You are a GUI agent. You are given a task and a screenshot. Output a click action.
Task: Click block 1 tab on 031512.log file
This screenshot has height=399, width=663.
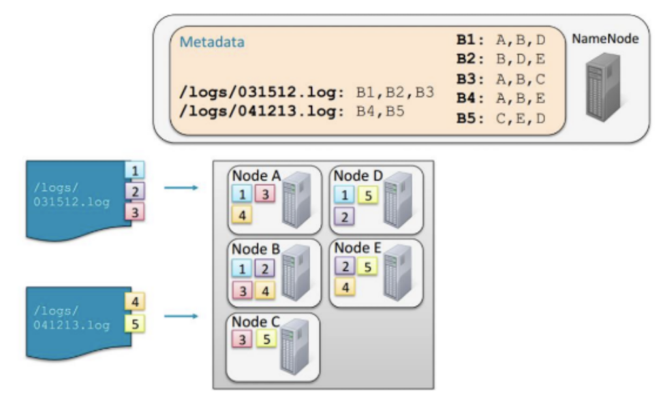135,170
